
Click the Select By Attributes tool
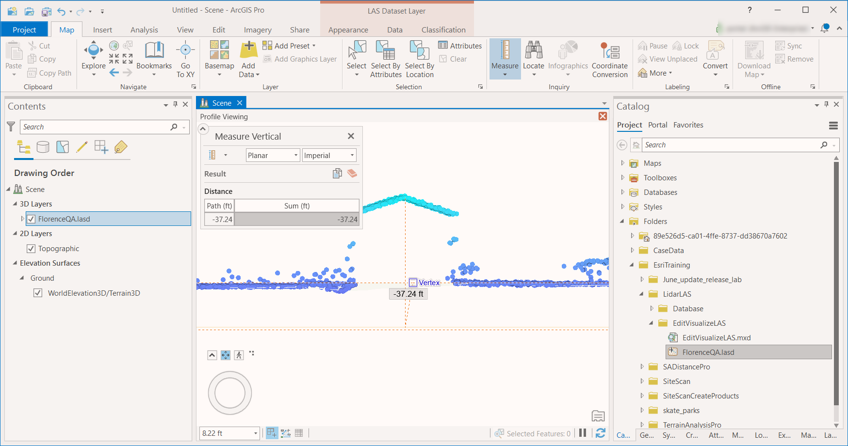pos(386,51)
